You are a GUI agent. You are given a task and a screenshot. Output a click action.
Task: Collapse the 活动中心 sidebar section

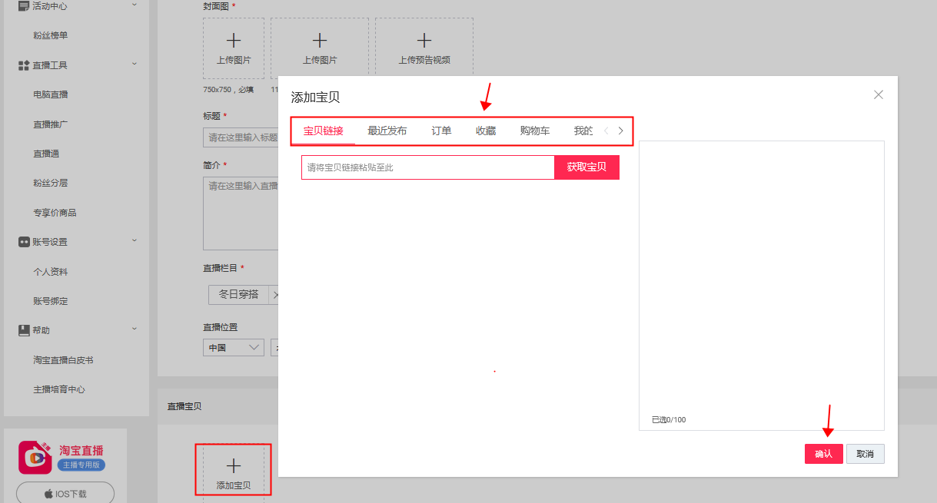click(135, 5)
